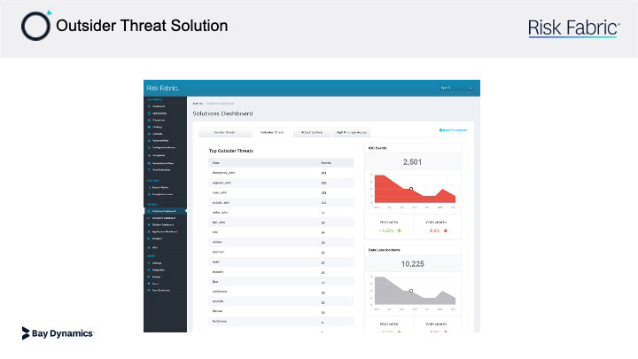Viewport: 638px width, 359px height.
Task: Open Solutions Dashboard in the sidebar
Action: click(166, 211)
